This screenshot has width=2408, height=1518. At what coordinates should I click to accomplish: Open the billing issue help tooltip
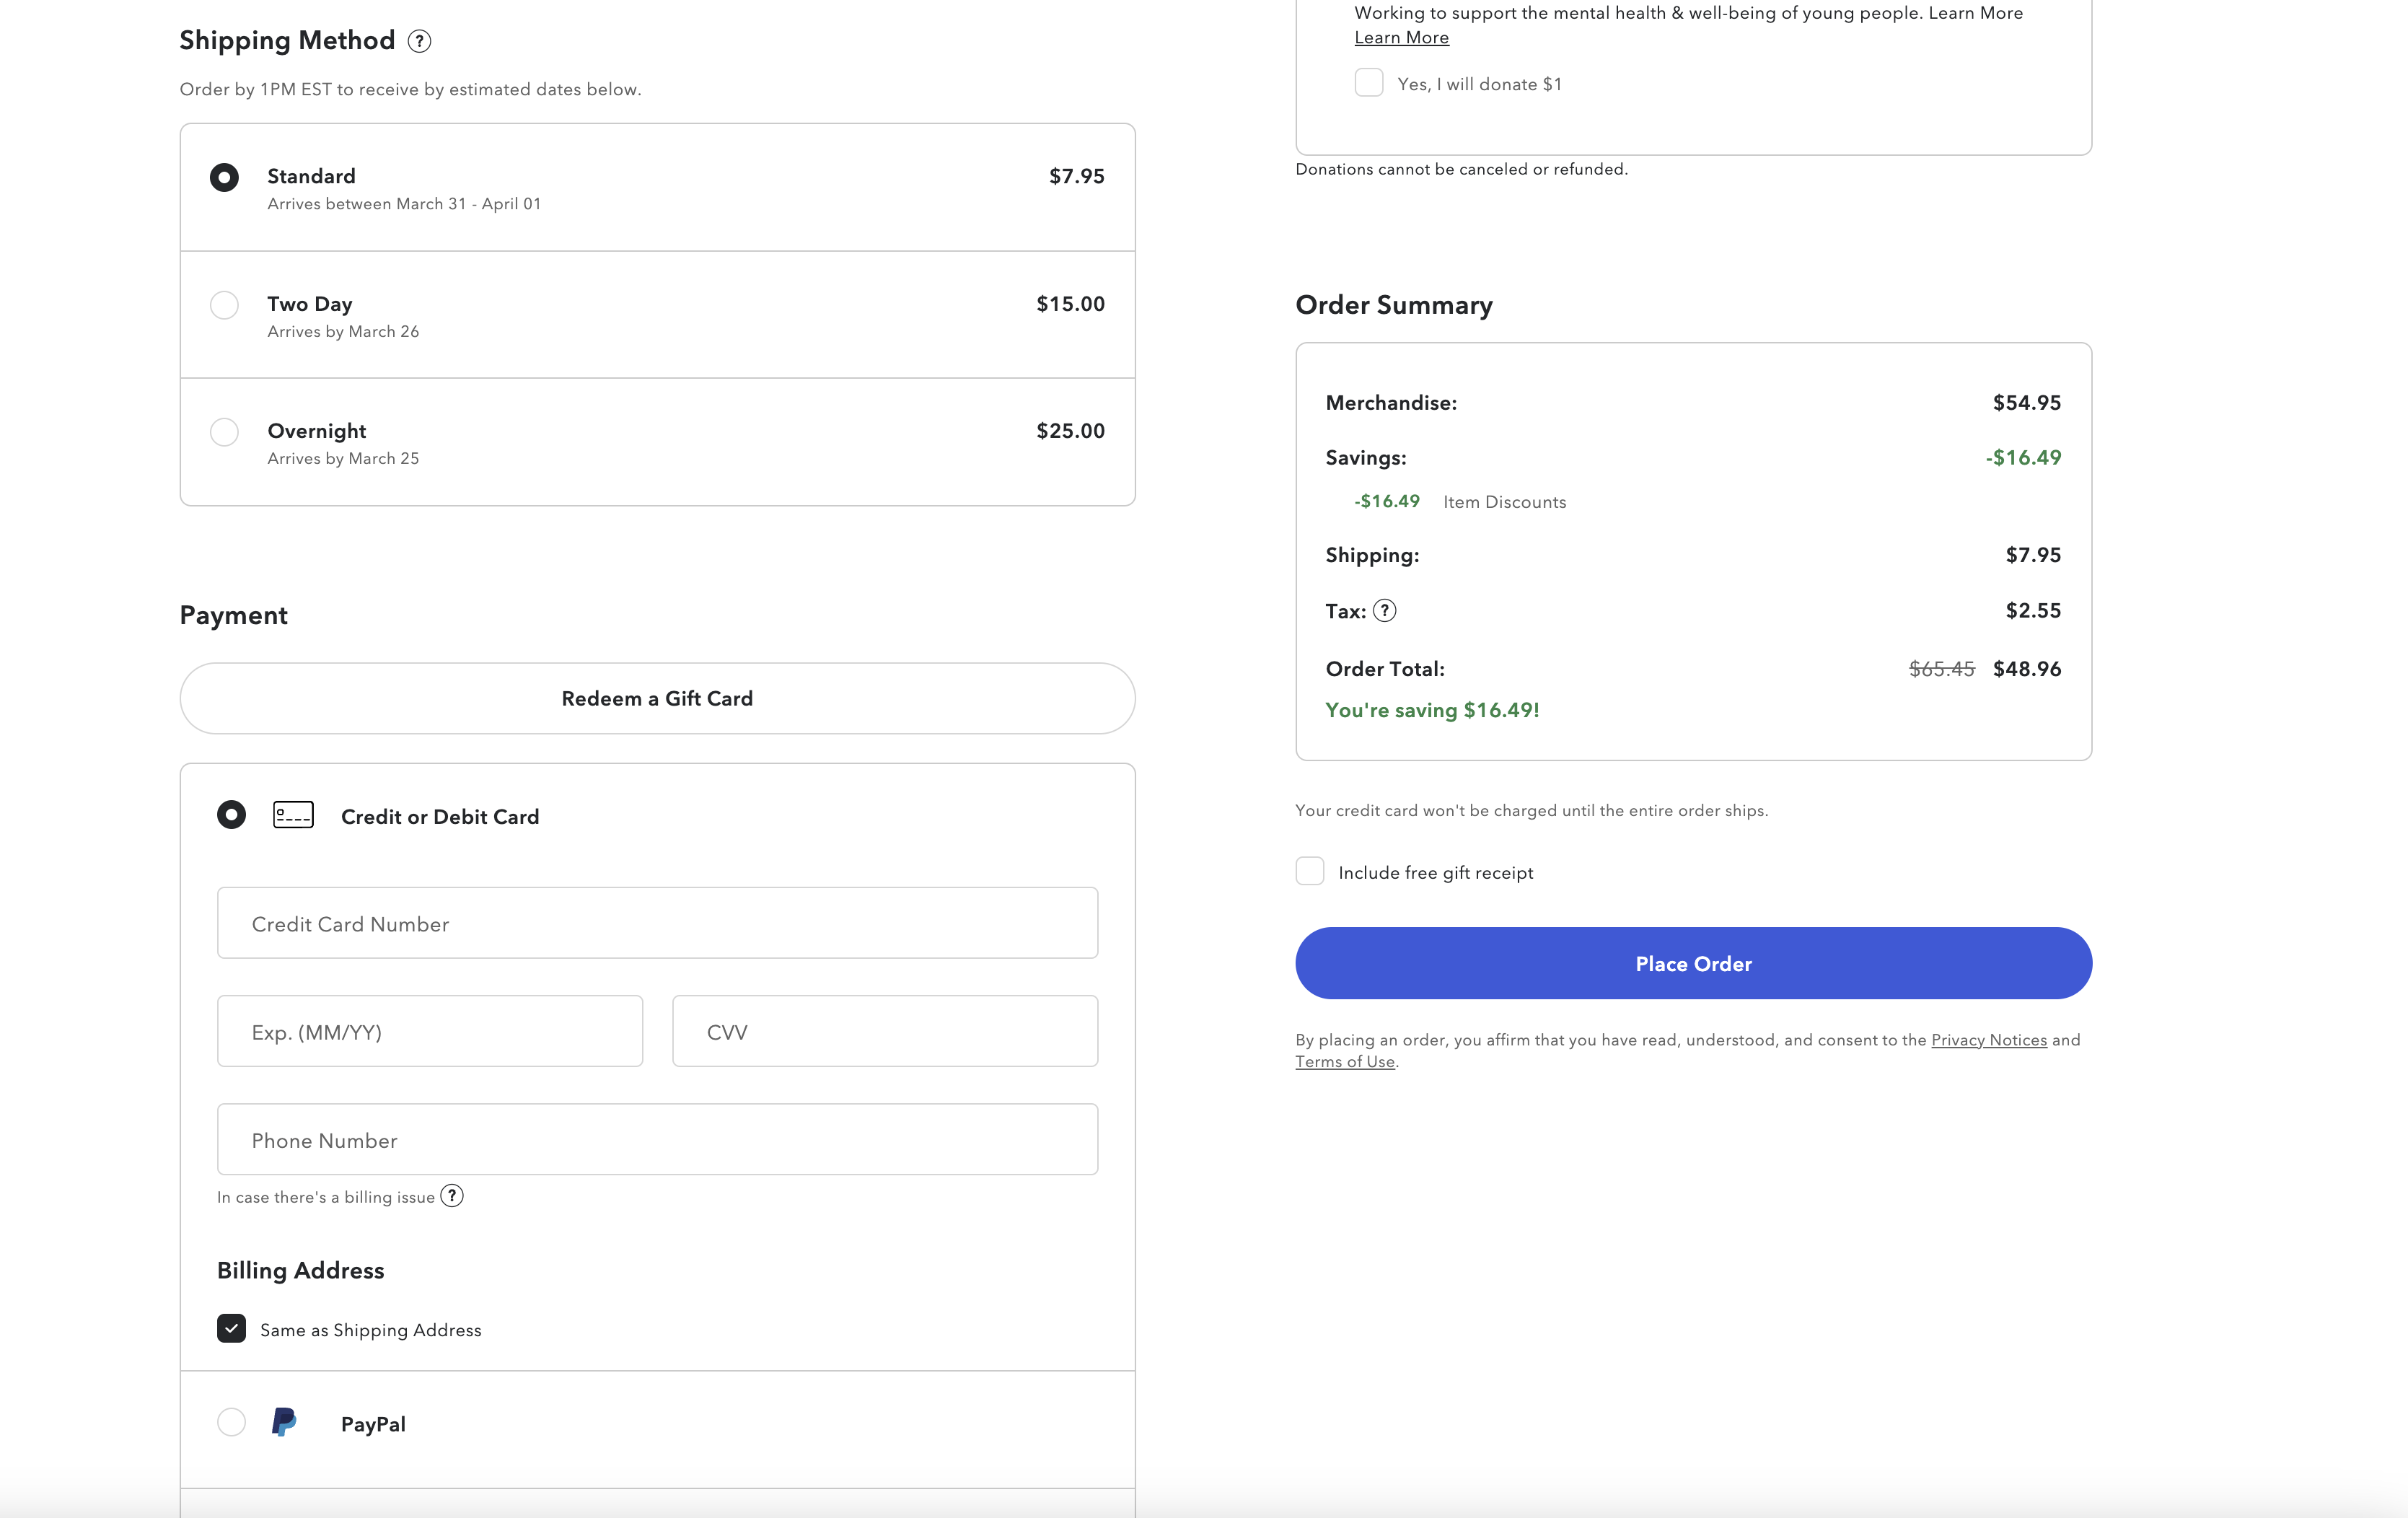pyautogui.click(x=452, y=1195)
